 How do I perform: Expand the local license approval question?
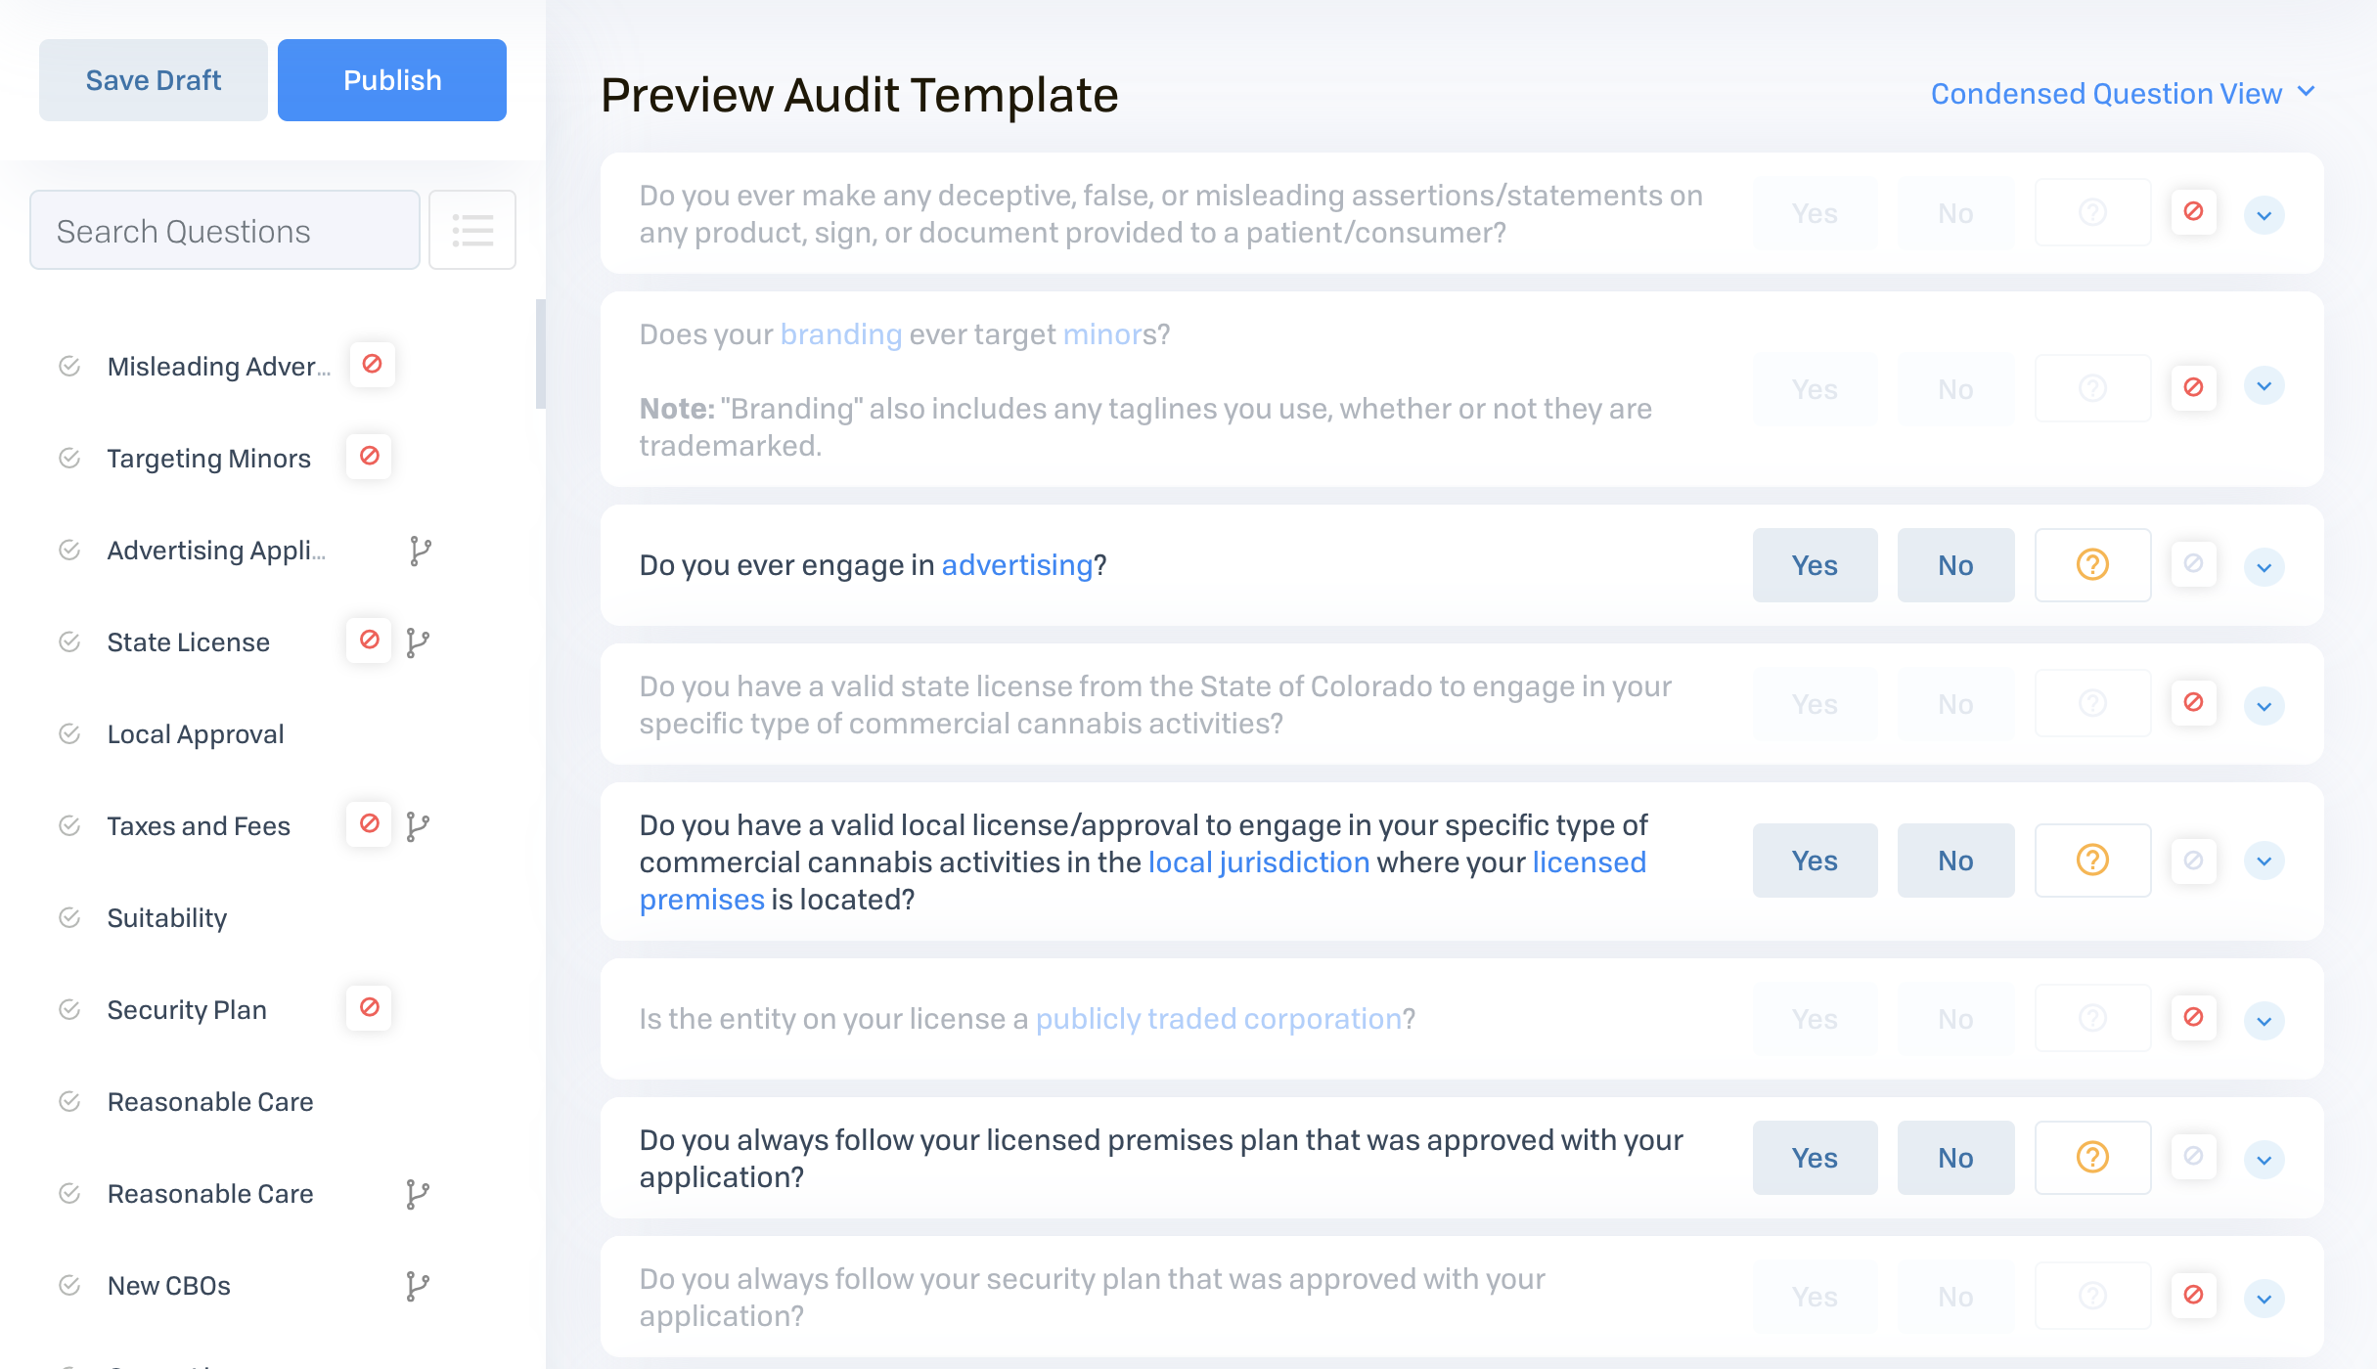[2264, 861]
